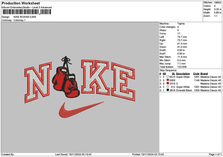Click 'Wilcom EmbroideryStudio – Level 3 Advanced' text
The image size is (223, 157).
[27, 7]
